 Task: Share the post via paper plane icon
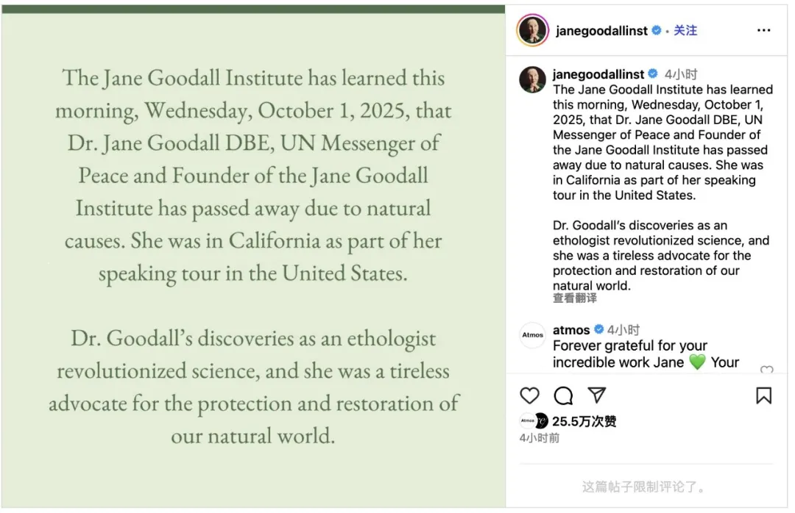click(x=597, y=395)
